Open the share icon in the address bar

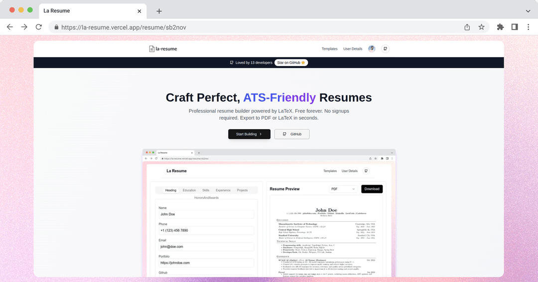click(467, 27)
